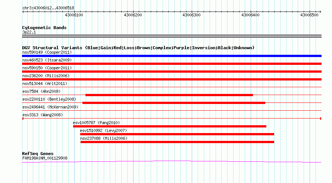Image resolution: width=332 pixels, height=183 pixels.
Task: Click the esv3313 (Wang2008) label
Action: click(x=43, y=115)
